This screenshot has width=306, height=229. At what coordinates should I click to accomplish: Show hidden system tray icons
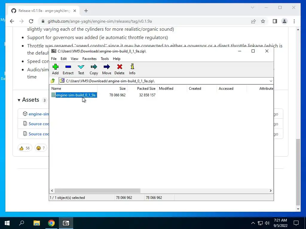[253, 223]
